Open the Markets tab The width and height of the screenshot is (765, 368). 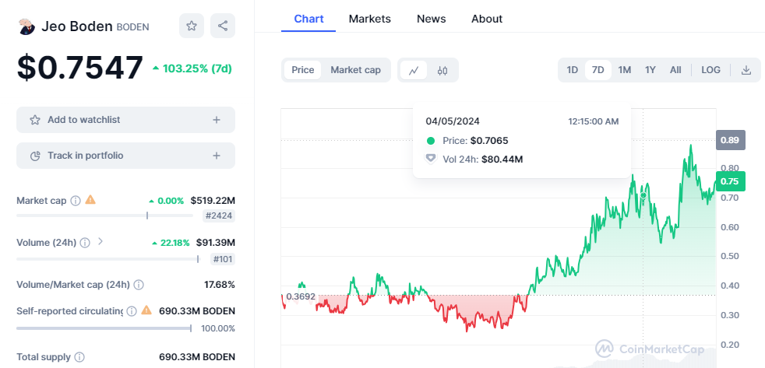pyautogui.click(x=370, y=19)
